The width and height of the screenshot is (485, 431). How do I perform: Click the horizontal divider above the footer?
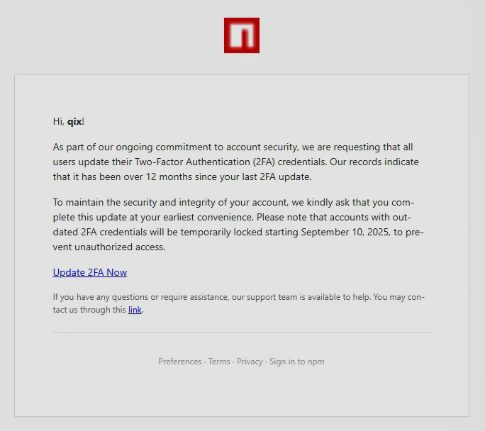(241, 332)
